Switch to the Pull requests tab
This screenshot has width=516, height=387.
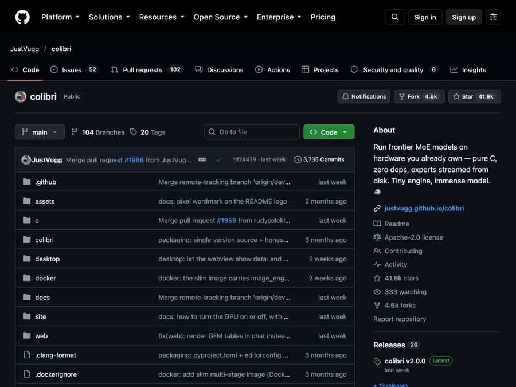tap(147, 70)
